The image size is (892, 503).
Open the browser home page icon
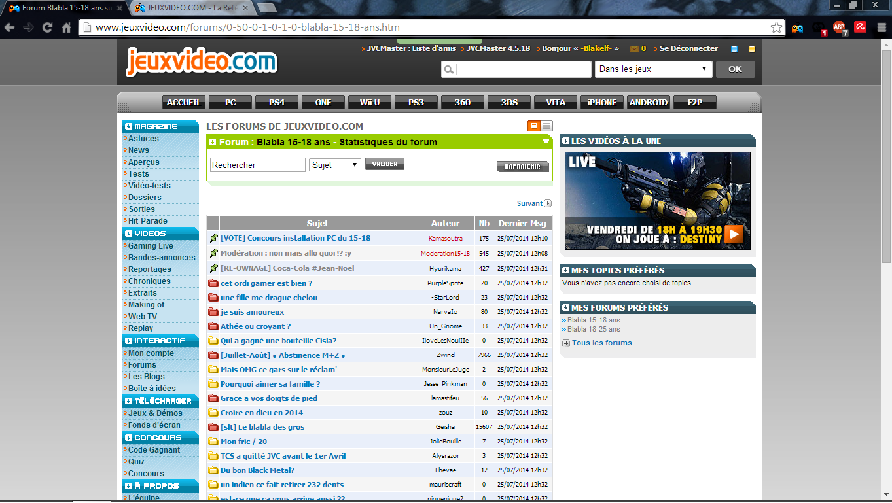pos(66,27)
